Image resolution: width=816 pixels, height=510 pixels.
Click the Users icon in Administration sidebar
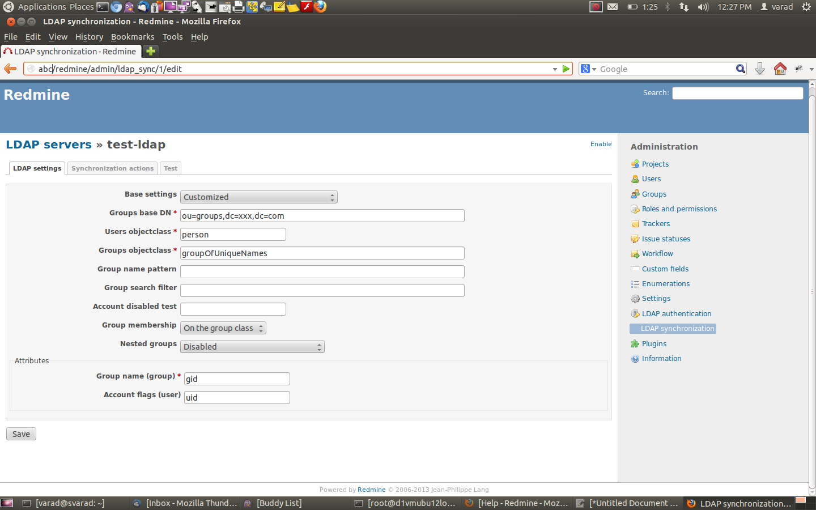[x=635, y=178]
